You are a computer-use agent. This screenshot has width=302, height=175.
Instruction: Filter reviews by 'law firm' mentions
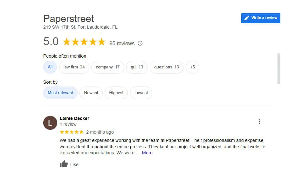point(74,67)
